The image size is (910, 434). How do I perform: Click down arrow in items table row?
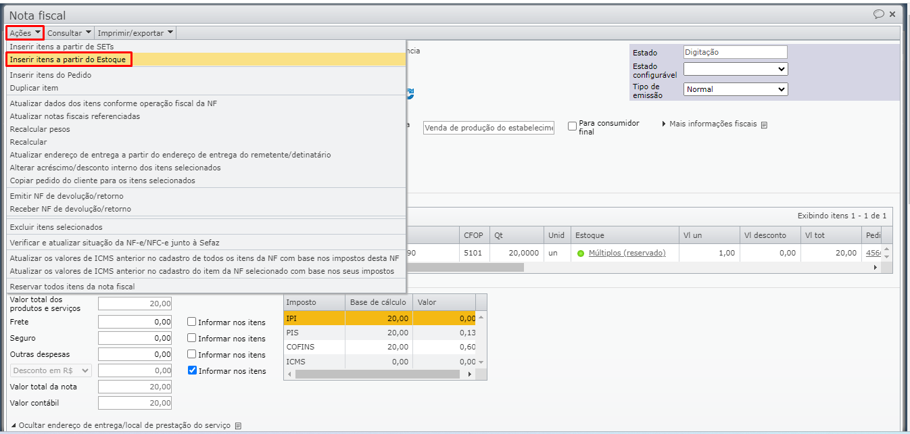[887, 257]
